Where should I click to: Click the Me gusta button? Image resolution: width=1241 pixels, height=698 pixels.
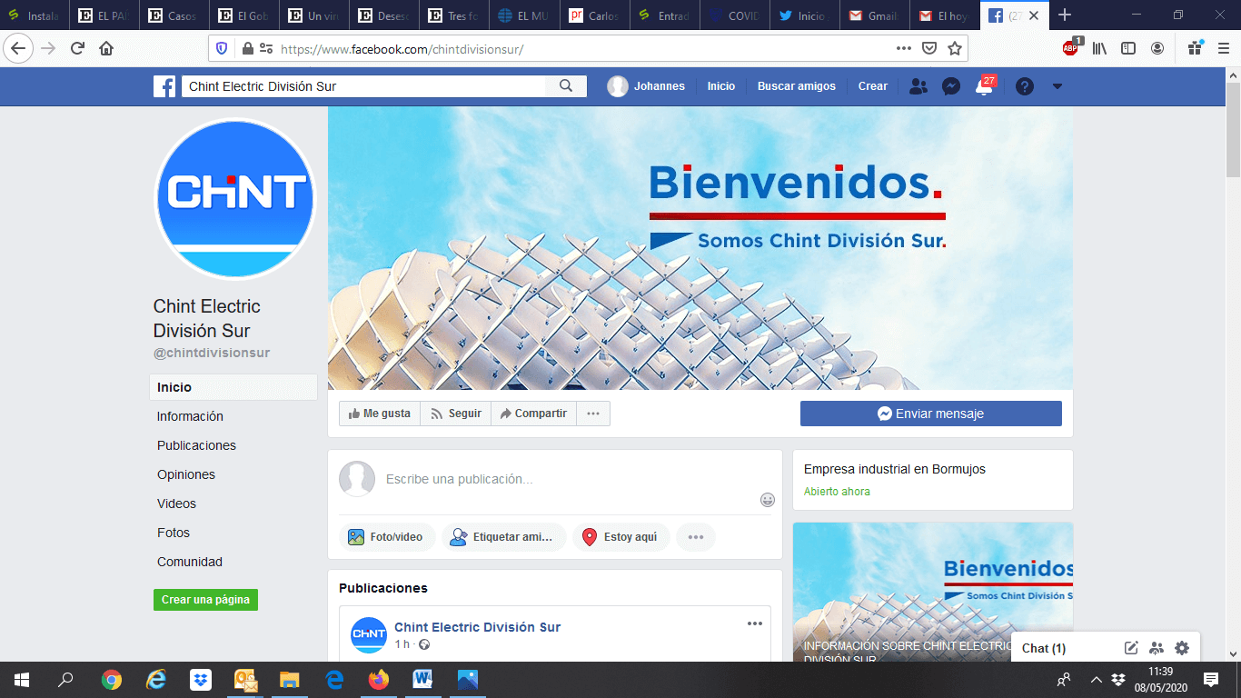pos(379,414)
